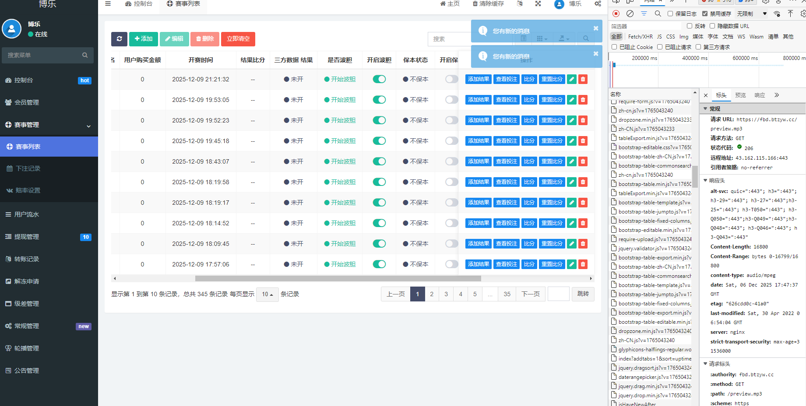
Task: Toggle 开启波胆 switch for 21:21:32 row
Action: pyautogui.click(x=379, y=79)
